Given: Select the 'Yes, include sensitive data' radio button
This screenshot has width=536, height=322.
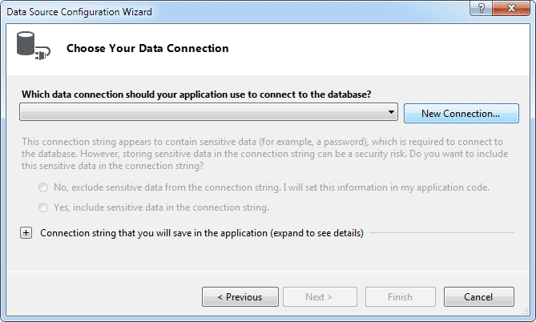Looking at the screenshot, I should point(42,208).
